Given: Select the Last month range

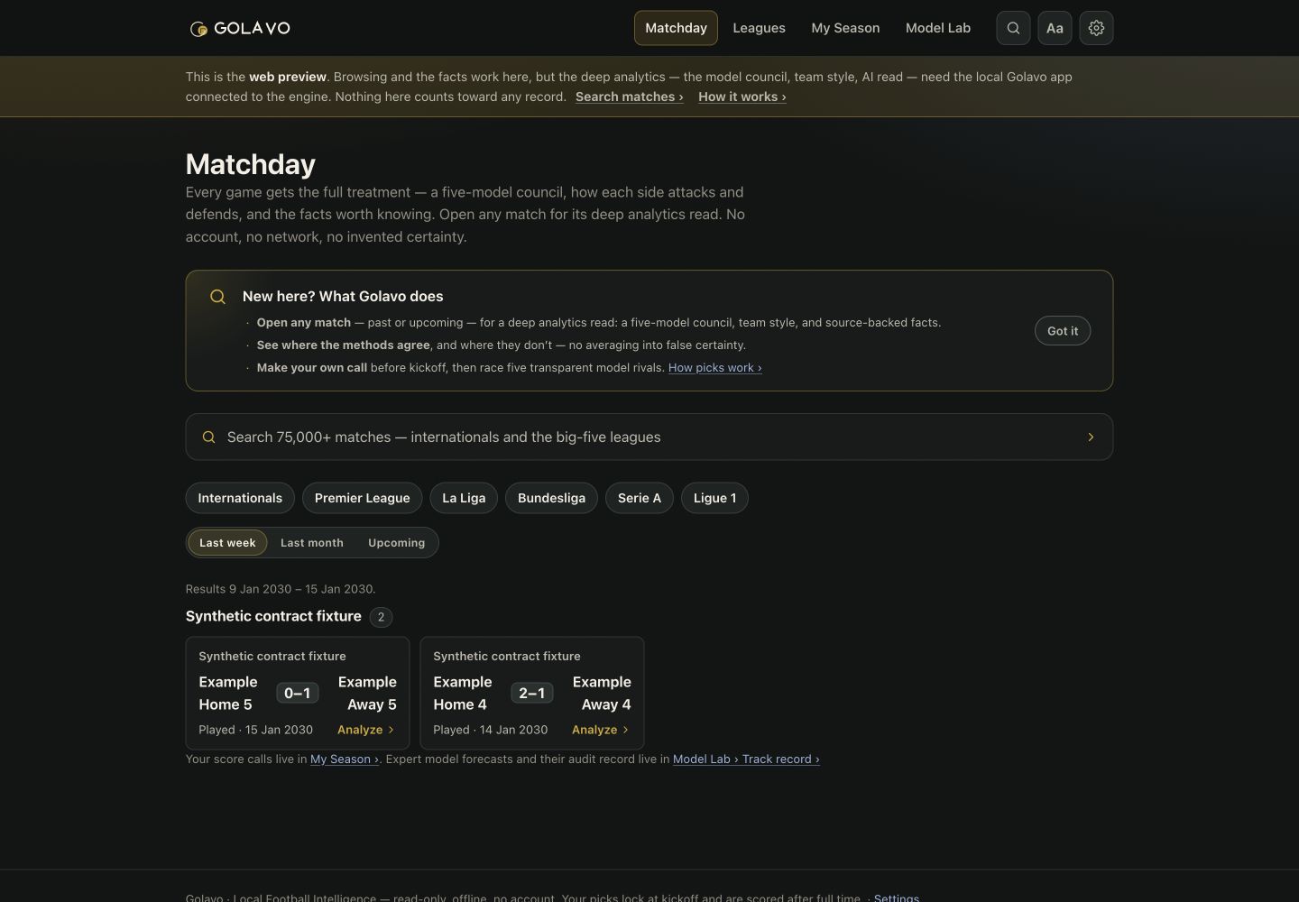Looking at the screenshot, I should 312,543.
